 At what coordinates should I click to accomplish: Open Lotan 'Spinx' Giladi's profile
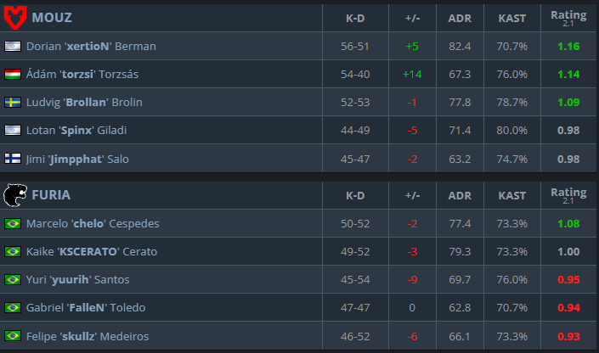coord(76,130)
